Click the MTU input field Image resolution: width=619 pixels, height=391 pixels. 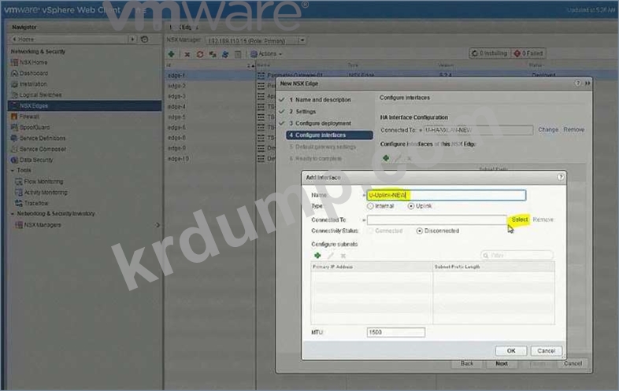pos(396,332)
